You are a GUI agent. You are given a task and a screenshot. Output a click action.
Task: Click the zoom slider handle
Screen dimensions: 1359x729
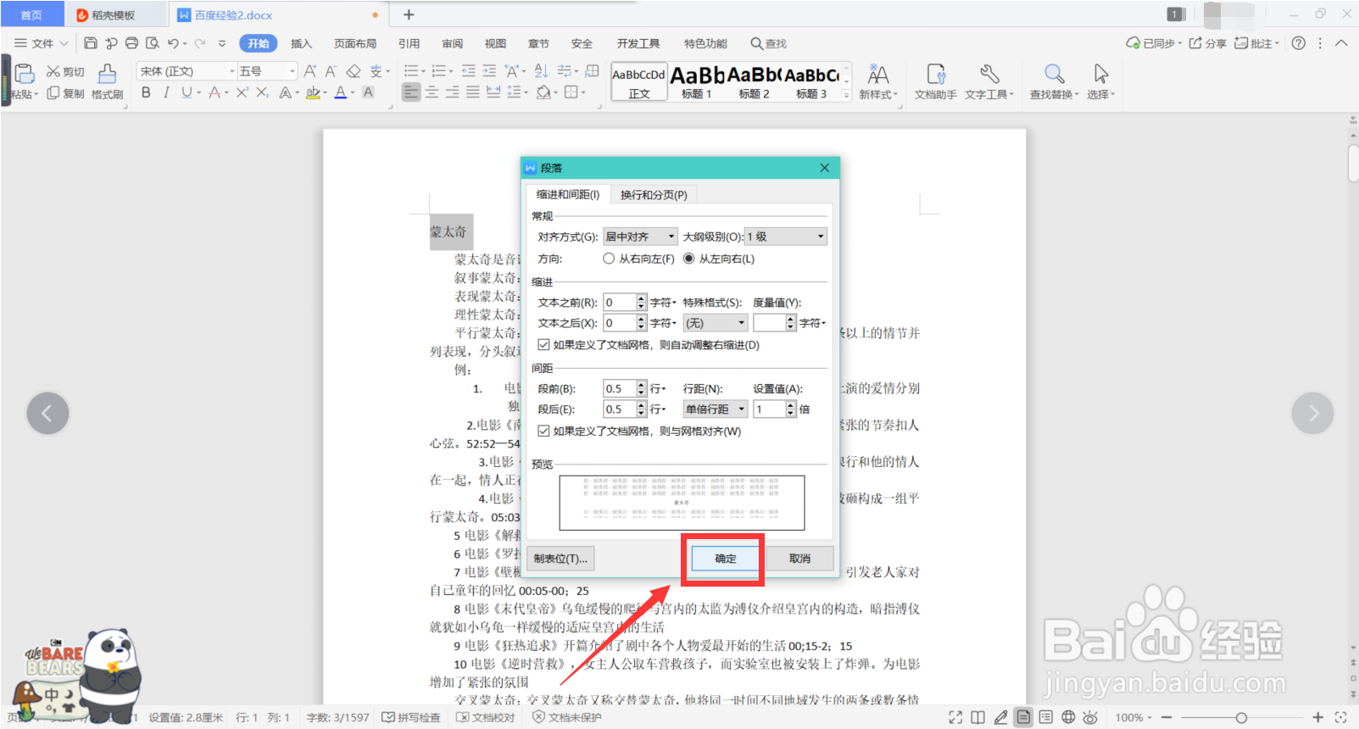(1241, 717)
